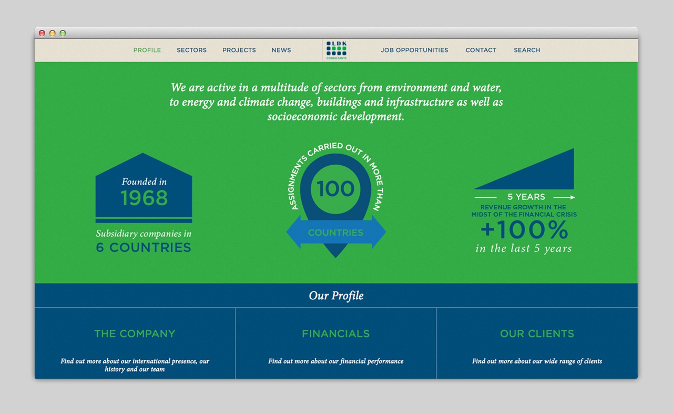This screenshot has width=673, height=414.
Task: Click the '+100%' revenue figure
Action: click(524, 230)
